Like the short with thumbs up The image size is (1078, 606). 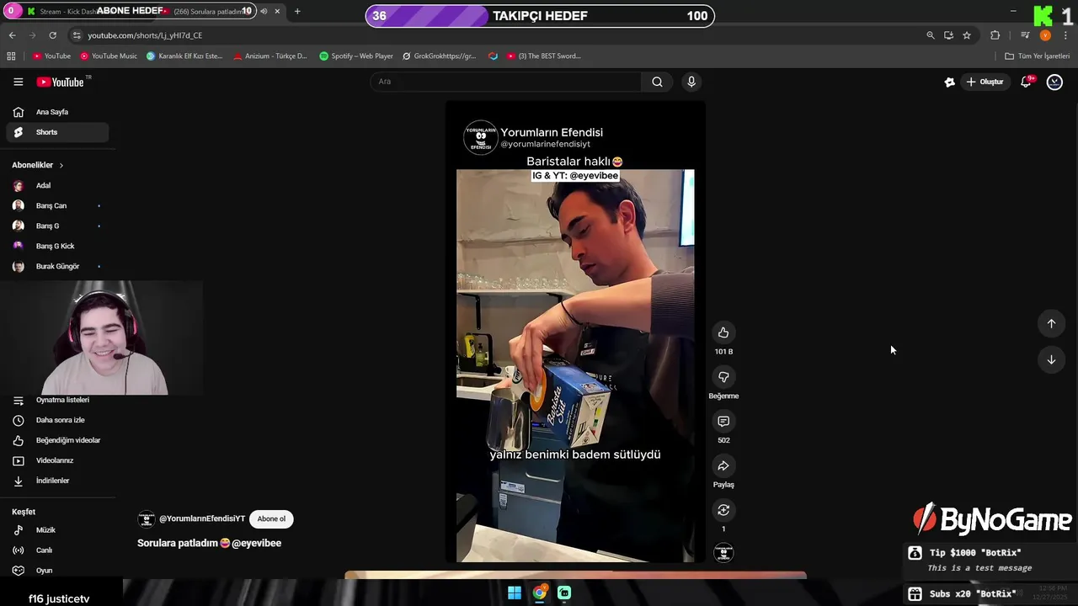tap(723, 332)
